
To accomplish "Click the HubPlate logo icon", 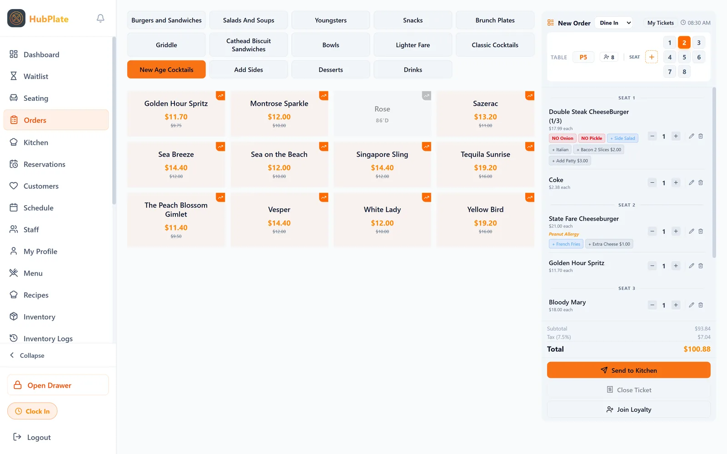I will click(16, 18).
